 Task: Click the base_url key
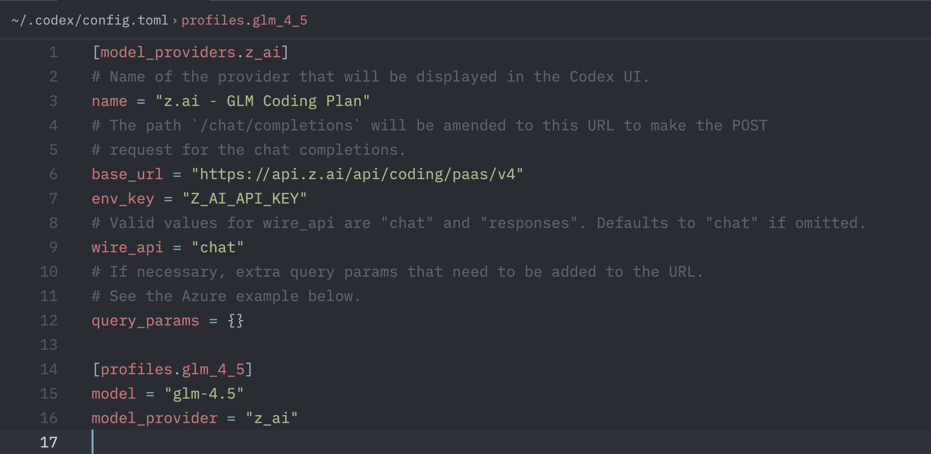coord(127,174)
